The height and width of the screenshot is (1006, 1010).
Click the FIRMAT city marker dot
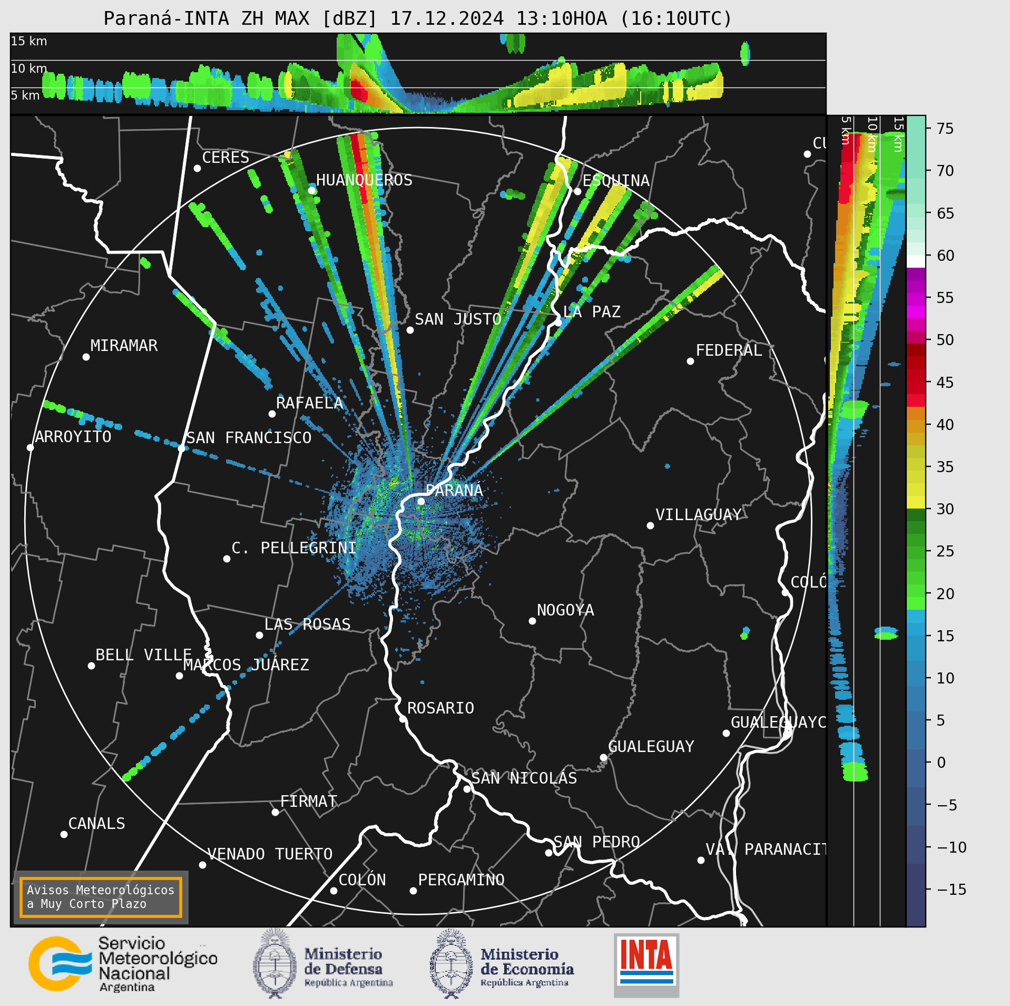(275, 812)
